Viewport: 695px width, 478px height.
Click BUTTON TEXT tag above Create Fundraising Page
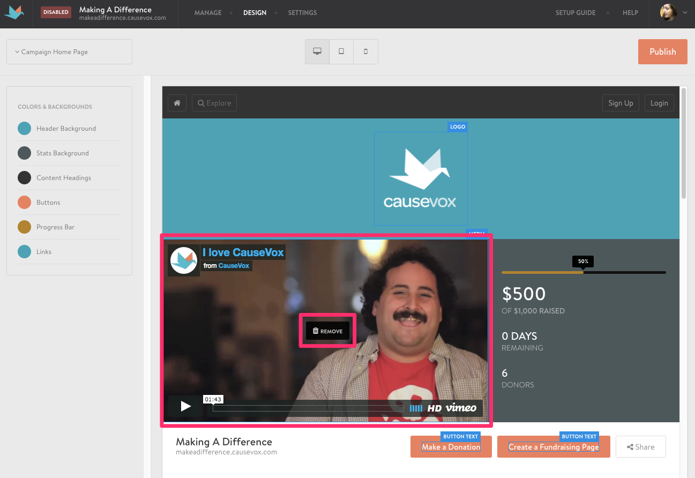(x=579, y=437)
